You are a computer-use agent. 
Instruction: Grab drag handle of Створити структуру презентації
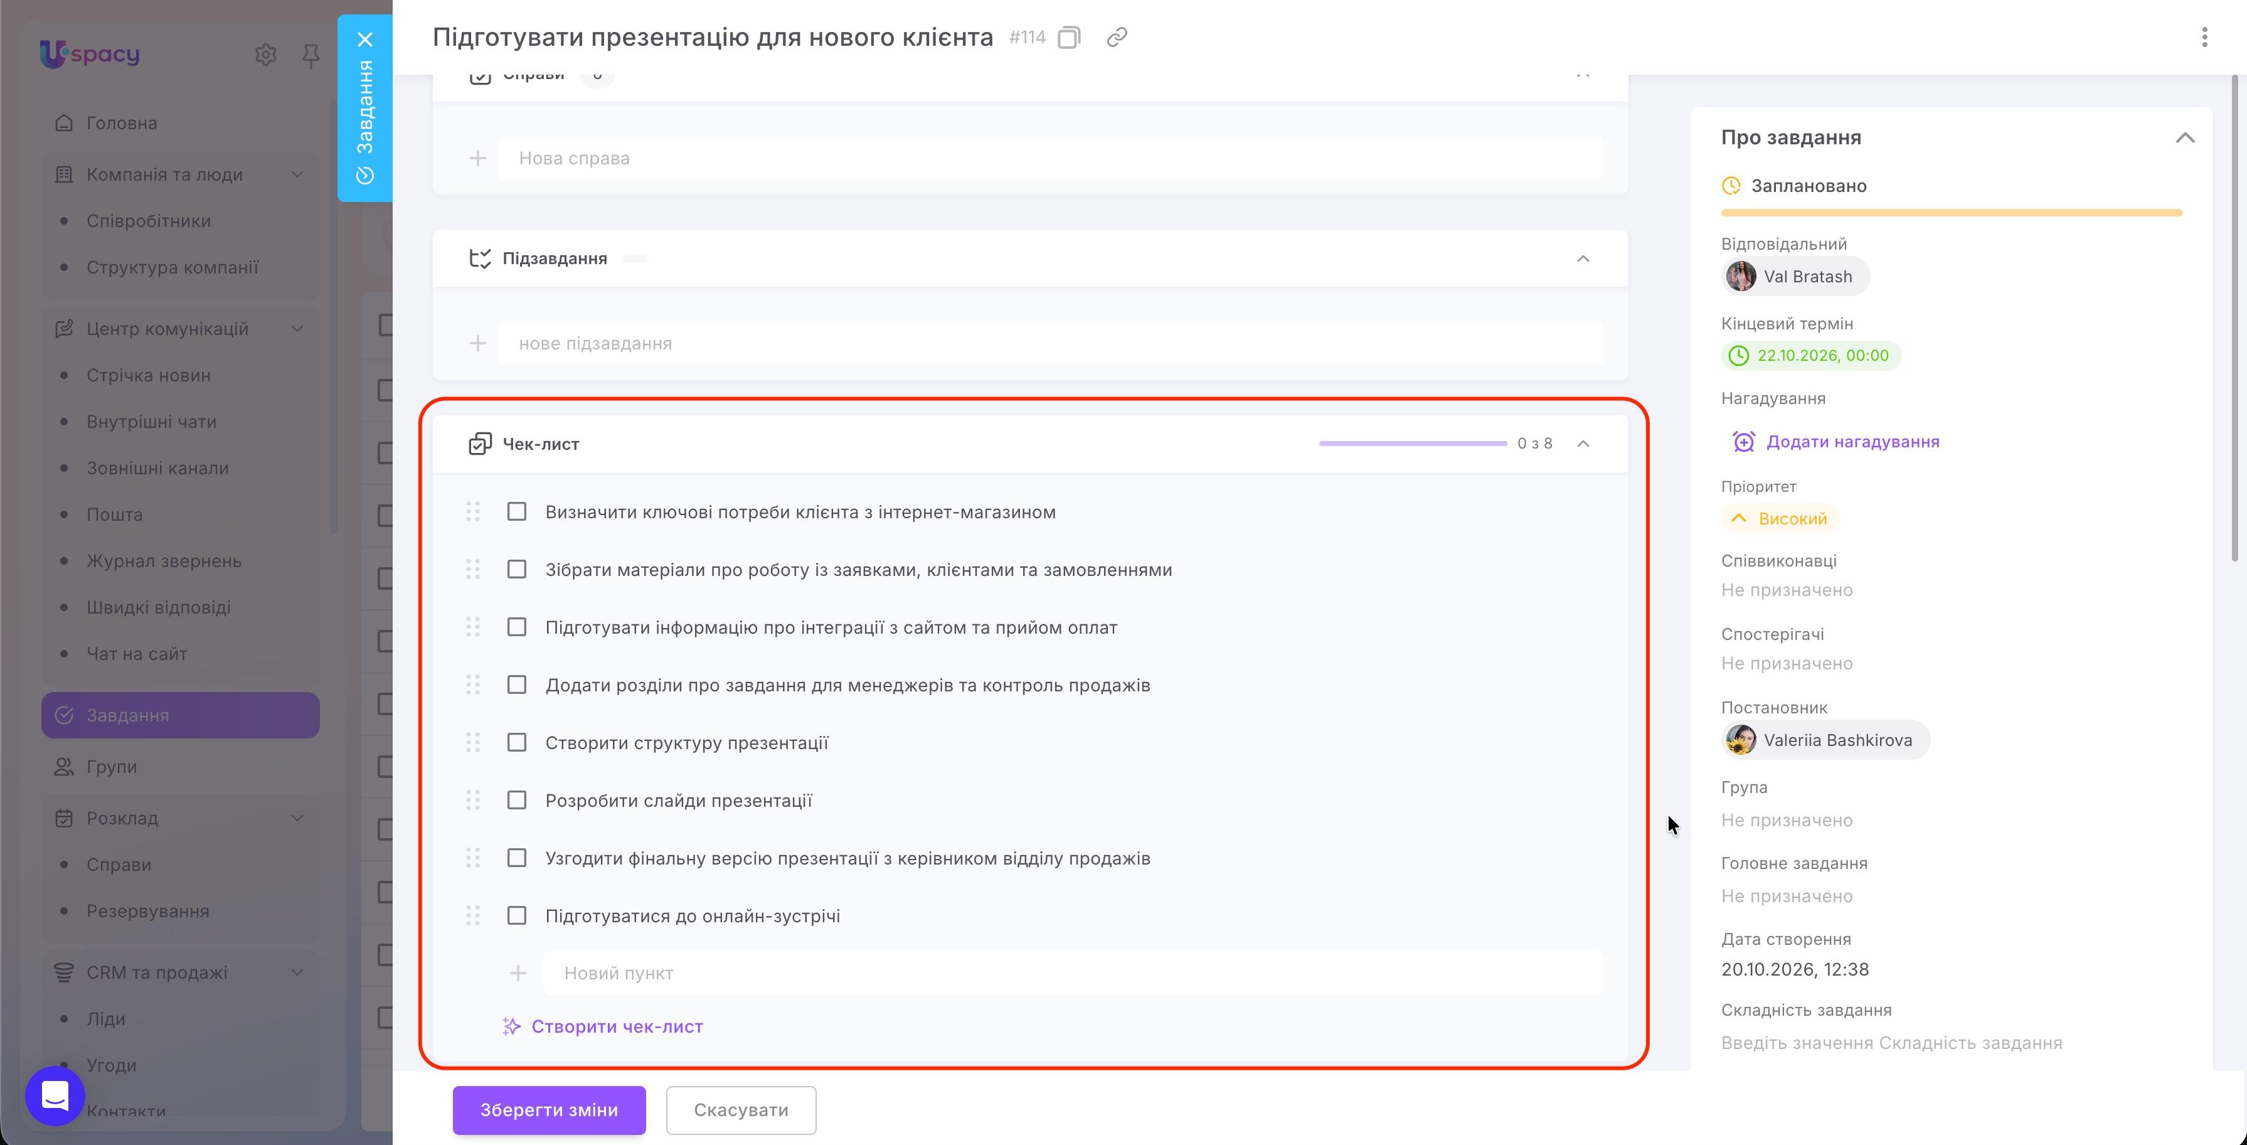tap(473, 743)
